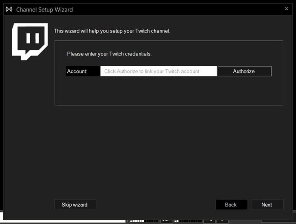296x224 pixels.
Task: Click the Authorize button beside the account field
Action: pyautogui.click(x=244, y=71)
